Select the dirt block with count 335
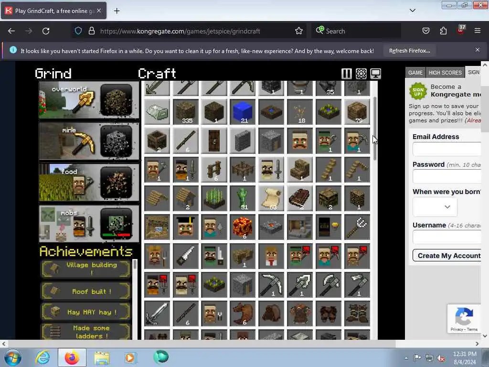 click(186, 112)
